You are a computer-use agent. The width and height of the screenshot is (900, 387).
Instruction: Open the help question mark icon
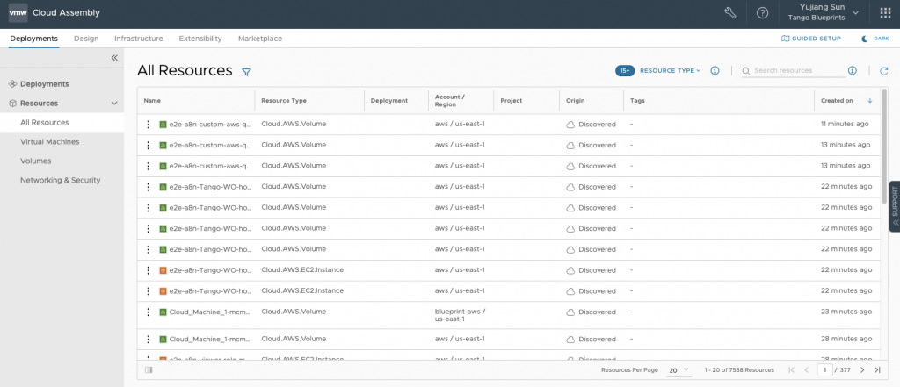pos(762,12)
